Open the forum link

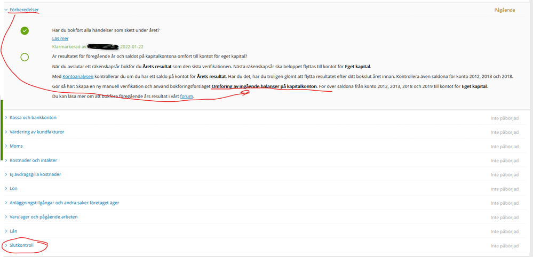186,96
